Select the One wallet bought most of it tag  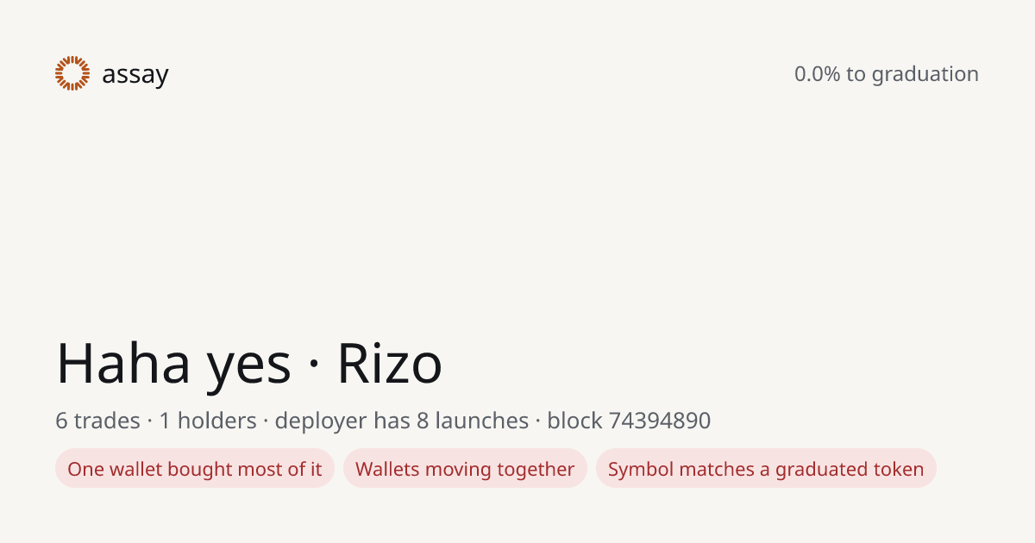195,469
